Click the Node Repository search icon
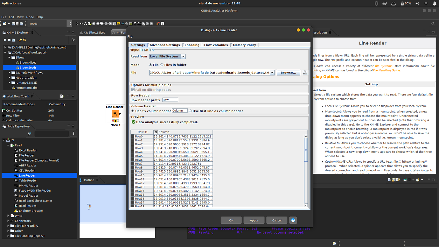The image size is (439, 247). tap(29, 134)
